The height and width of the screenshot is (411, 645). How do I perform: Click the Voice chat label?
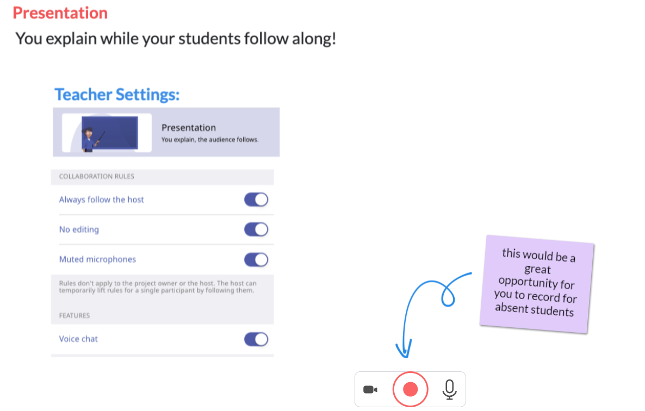point(78,339)
